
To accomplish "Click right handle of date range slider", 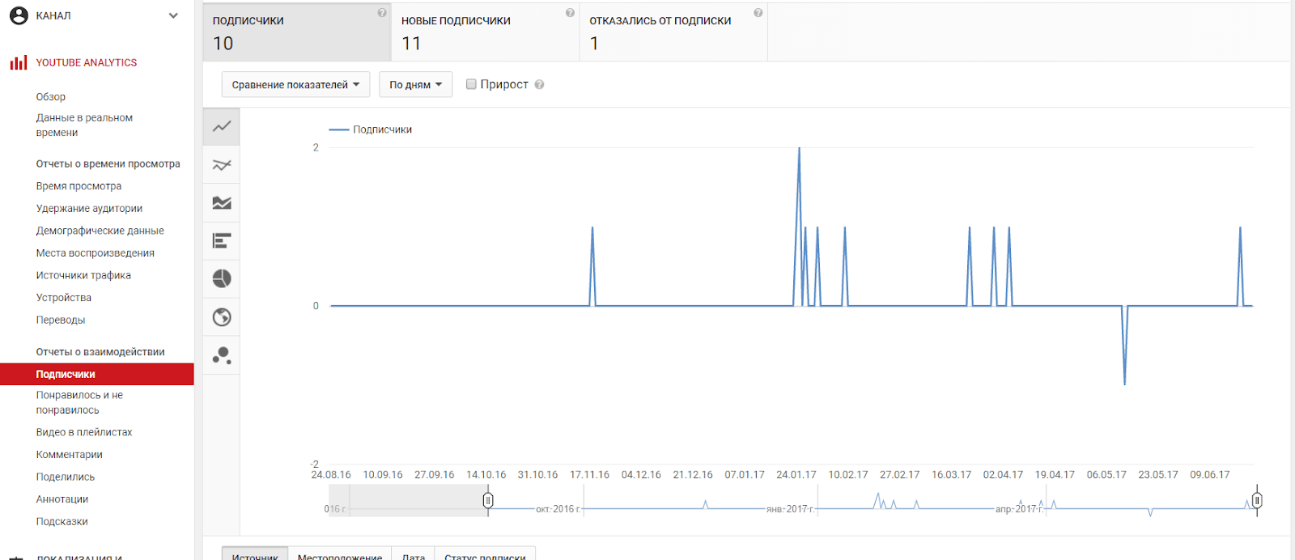I will (x=1257, y=501).
